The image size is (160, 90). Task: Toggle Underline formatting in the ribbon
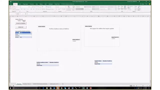25,9
